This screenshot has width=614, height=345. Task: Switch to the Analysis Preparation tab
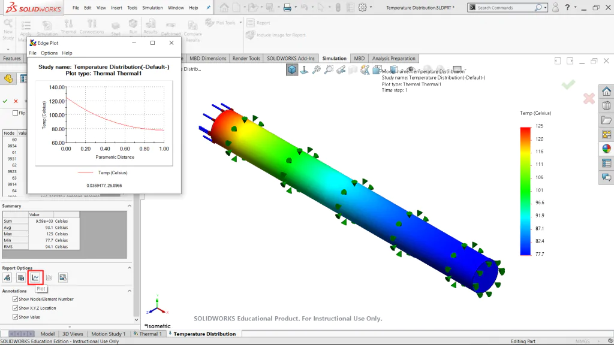tap(393, 58)
